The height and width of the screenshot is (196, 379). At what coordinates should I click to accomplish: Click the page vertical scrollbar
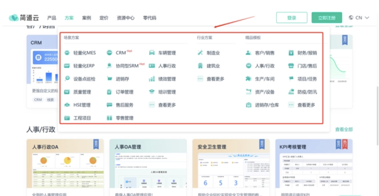point(377,114)
